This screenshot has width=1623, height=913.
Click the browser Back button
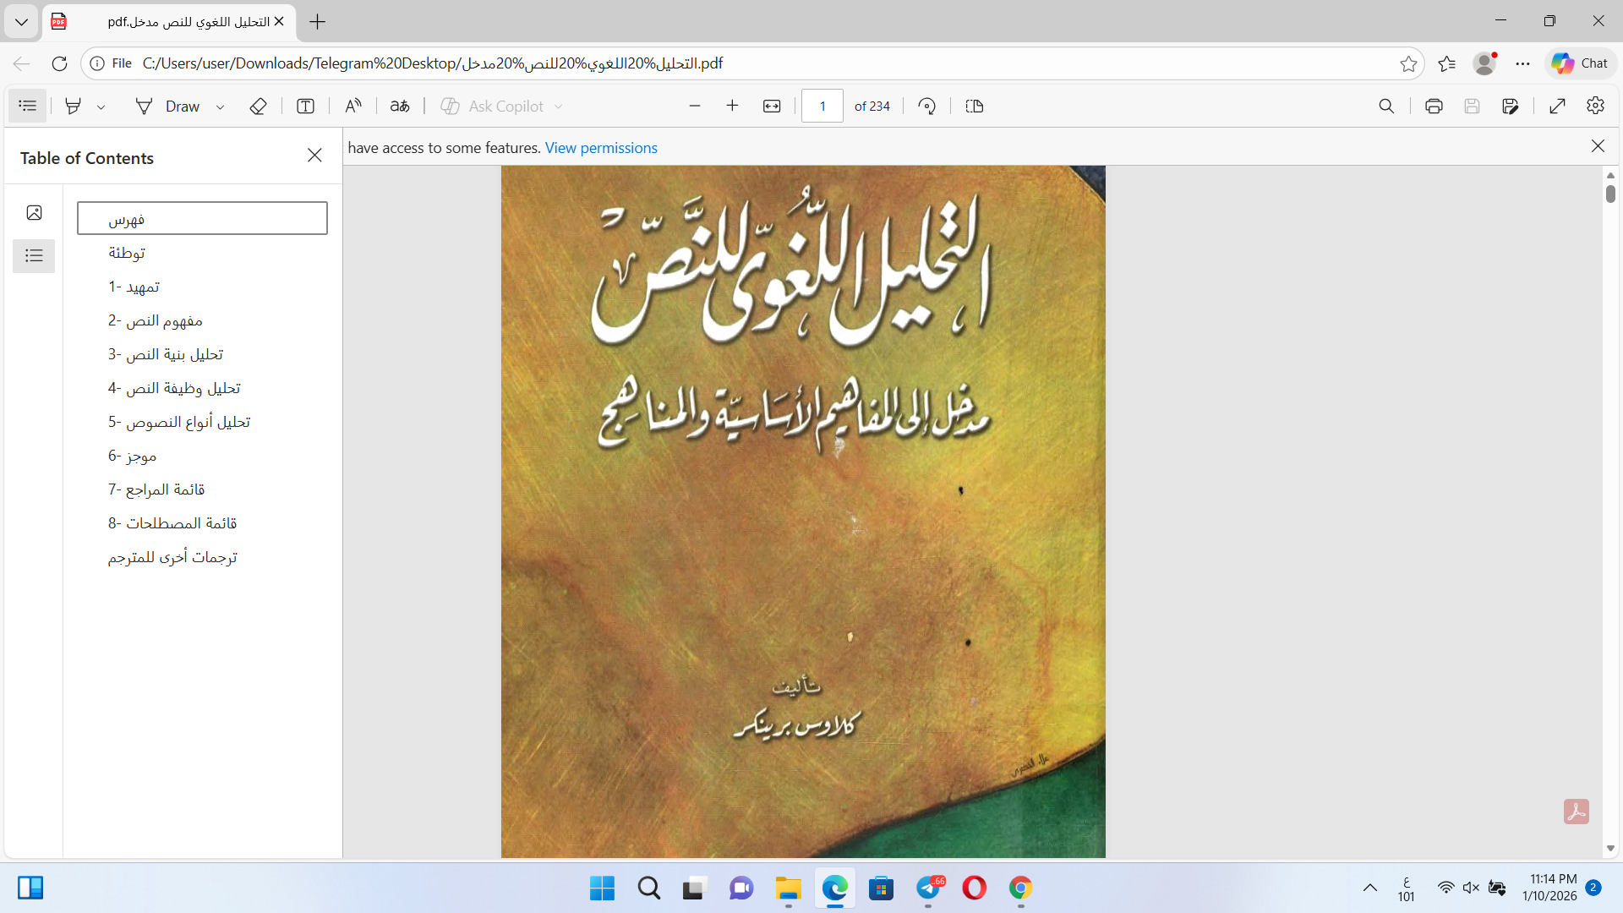pos(22,63)
